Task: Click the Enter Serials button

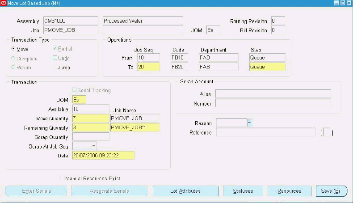Action: point(36,191)
